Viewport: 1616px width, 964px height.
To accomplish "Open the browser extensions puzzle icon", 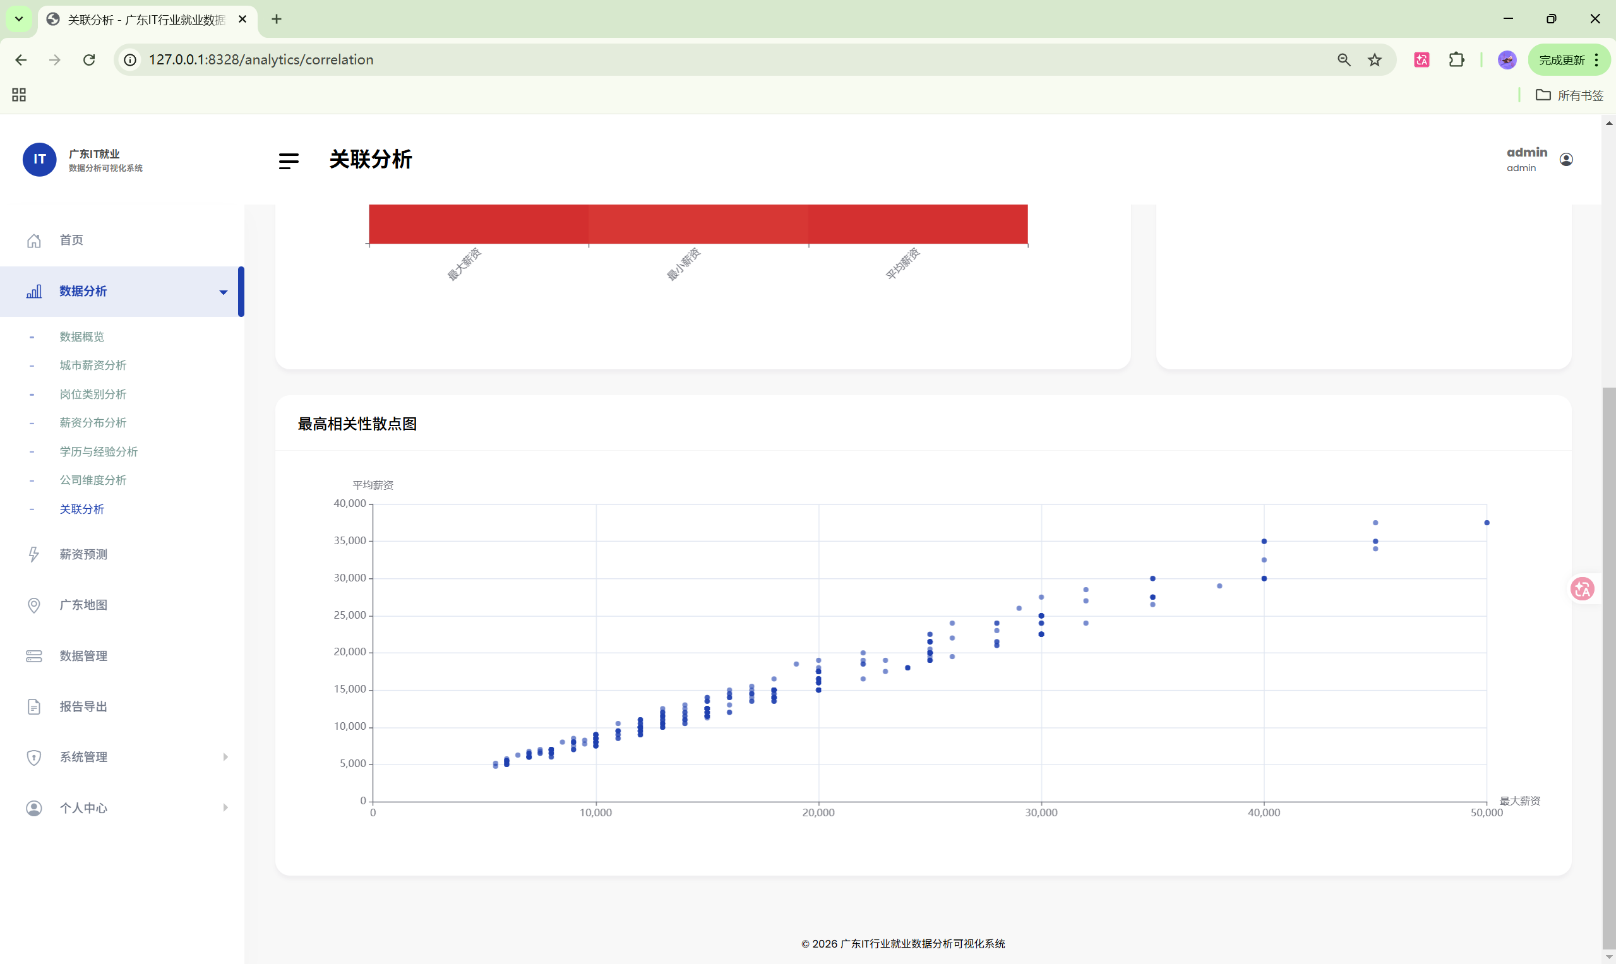I will click(x=1456, y=60).
